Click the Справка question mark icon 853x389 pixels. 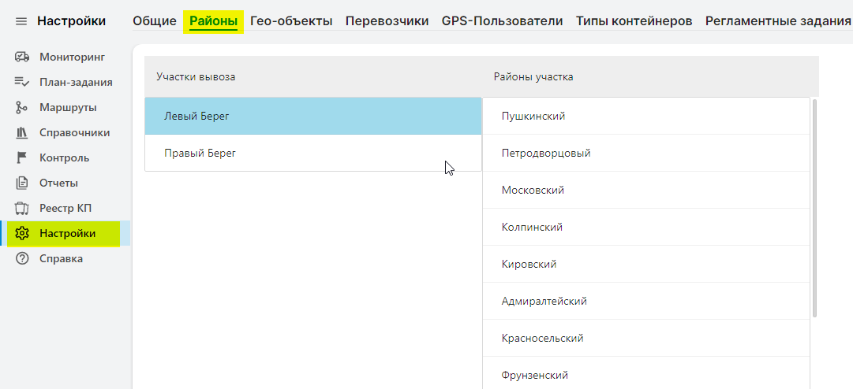22,258
